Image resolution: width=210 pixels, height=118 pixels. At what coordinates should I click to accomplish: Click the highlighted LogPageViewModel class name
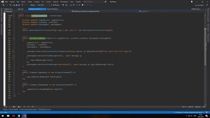coord(39,16)
